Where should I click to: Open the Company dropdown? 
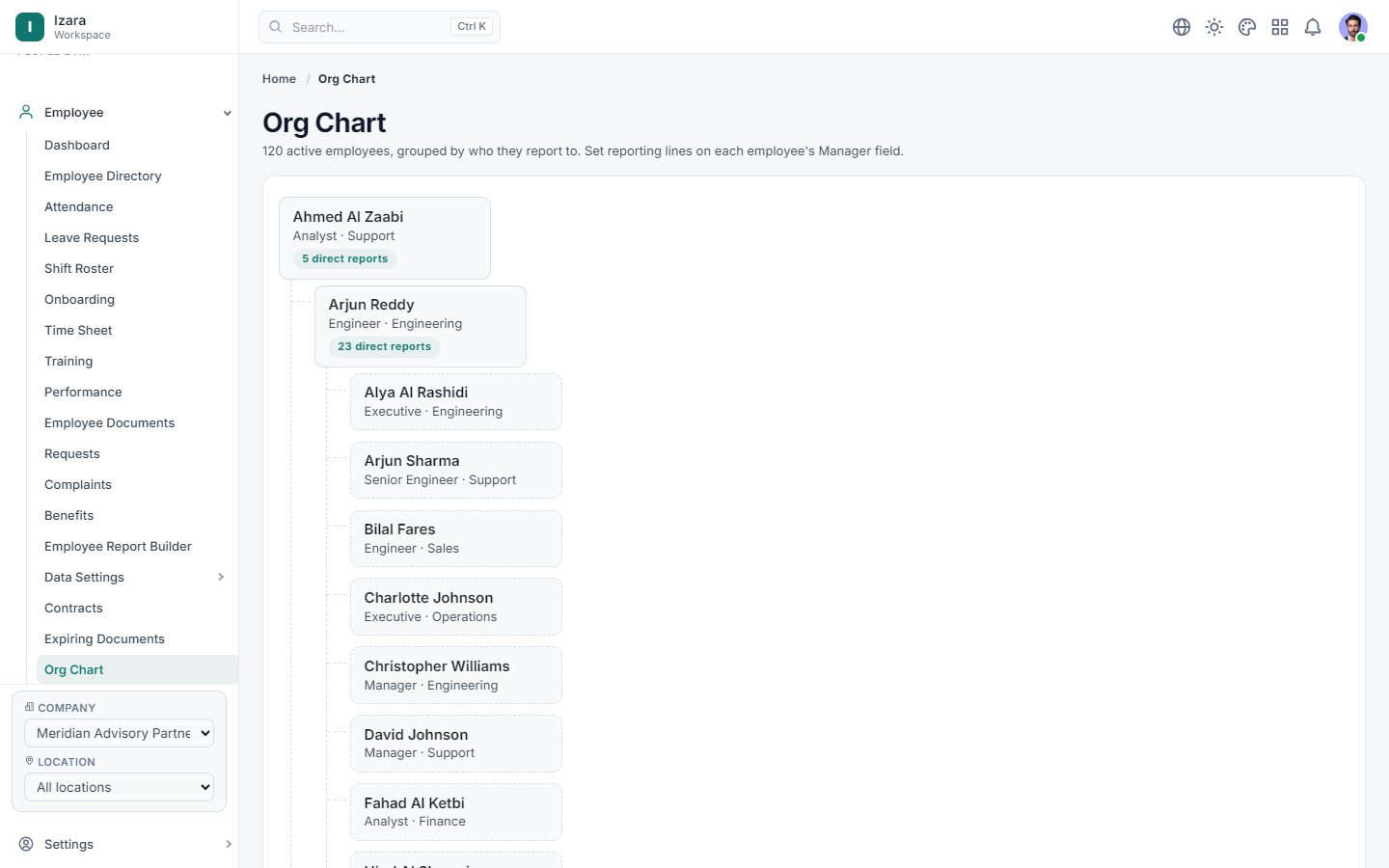click(x=119, y=733)
